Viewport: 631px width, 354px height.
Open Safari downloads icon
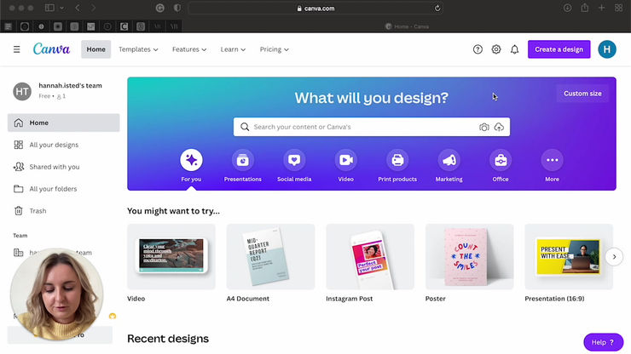coord(567,8)
